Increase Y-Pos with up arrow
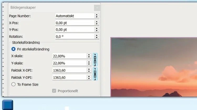The height and width of the screenshot is (110, 197). (97, 28)
